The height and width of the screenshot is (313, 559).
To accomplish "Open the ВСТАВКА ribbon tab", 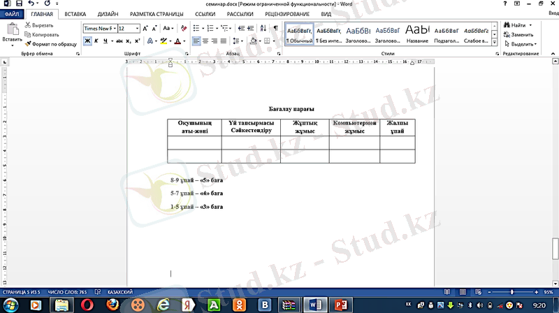I will pos(75,14).
